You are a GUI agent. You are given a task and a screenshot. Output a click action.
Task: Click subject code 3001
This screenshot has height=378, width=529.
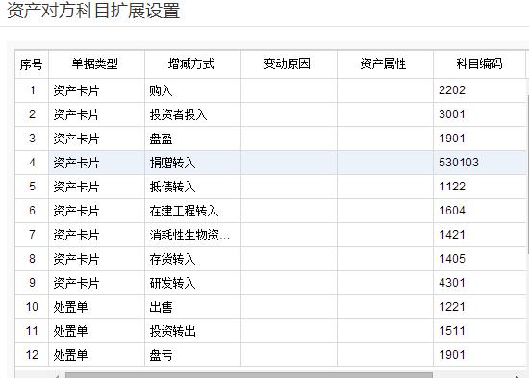click(x=452, y=114)
